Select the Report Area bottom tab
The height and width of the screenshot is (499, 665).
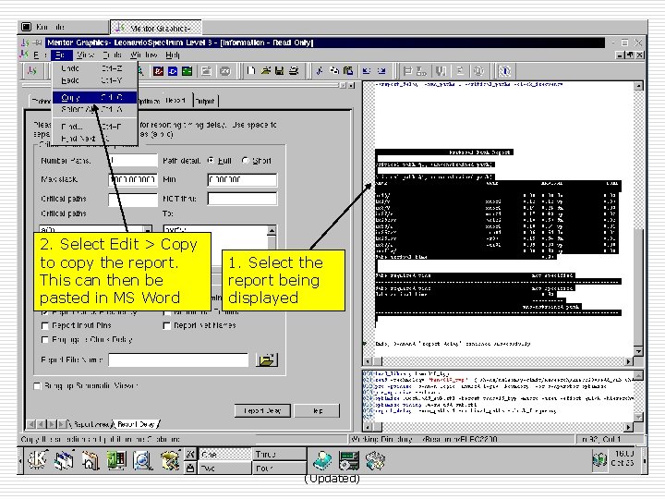pyautogui.click(x=91, y=424)
